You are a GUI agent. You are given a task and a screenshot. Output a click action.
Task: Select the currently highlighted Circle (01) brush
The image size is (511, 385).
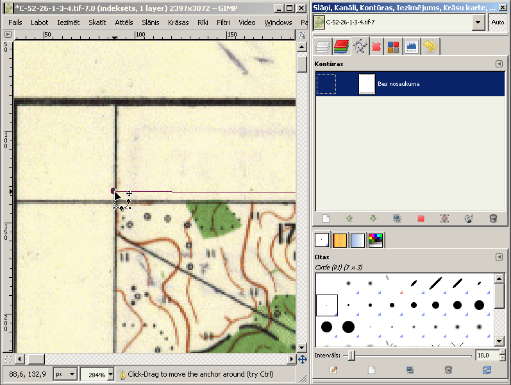coord(327,305)
